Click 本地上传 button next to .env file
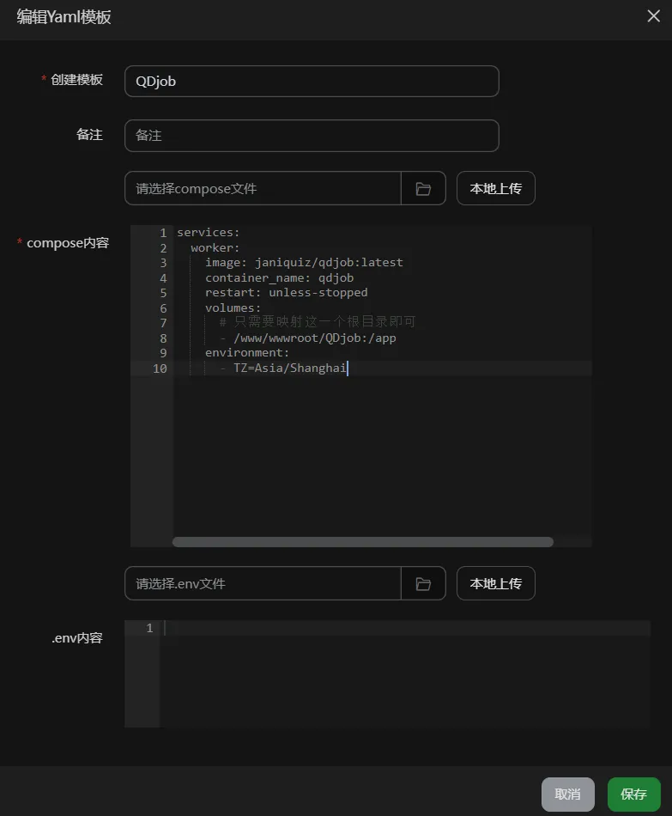The width and height of the screenshot is (672, 816). pos(495,583)
